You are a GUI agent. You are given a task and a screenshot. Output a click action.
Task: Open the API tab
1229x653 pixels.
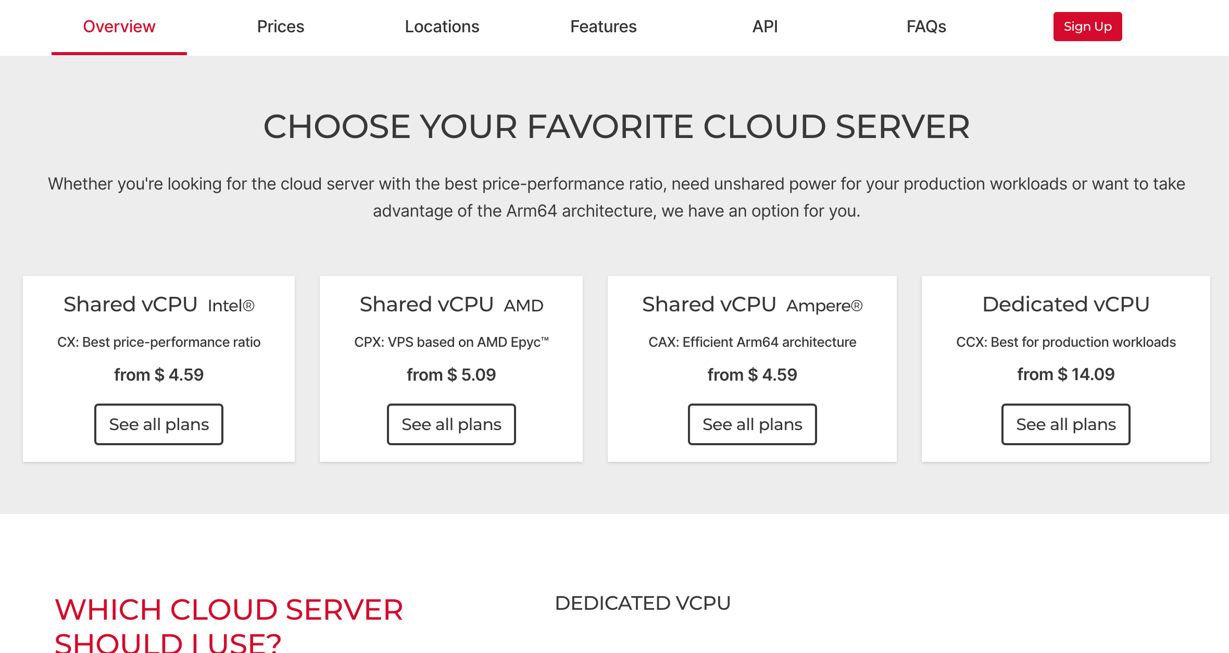coord(764,27)
